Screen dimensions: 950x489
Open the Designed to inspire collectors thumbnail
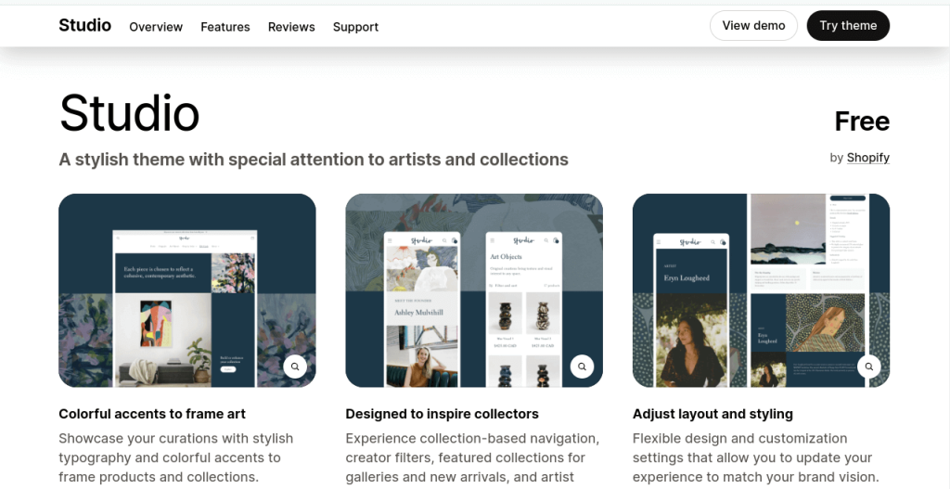coord(474,290)
